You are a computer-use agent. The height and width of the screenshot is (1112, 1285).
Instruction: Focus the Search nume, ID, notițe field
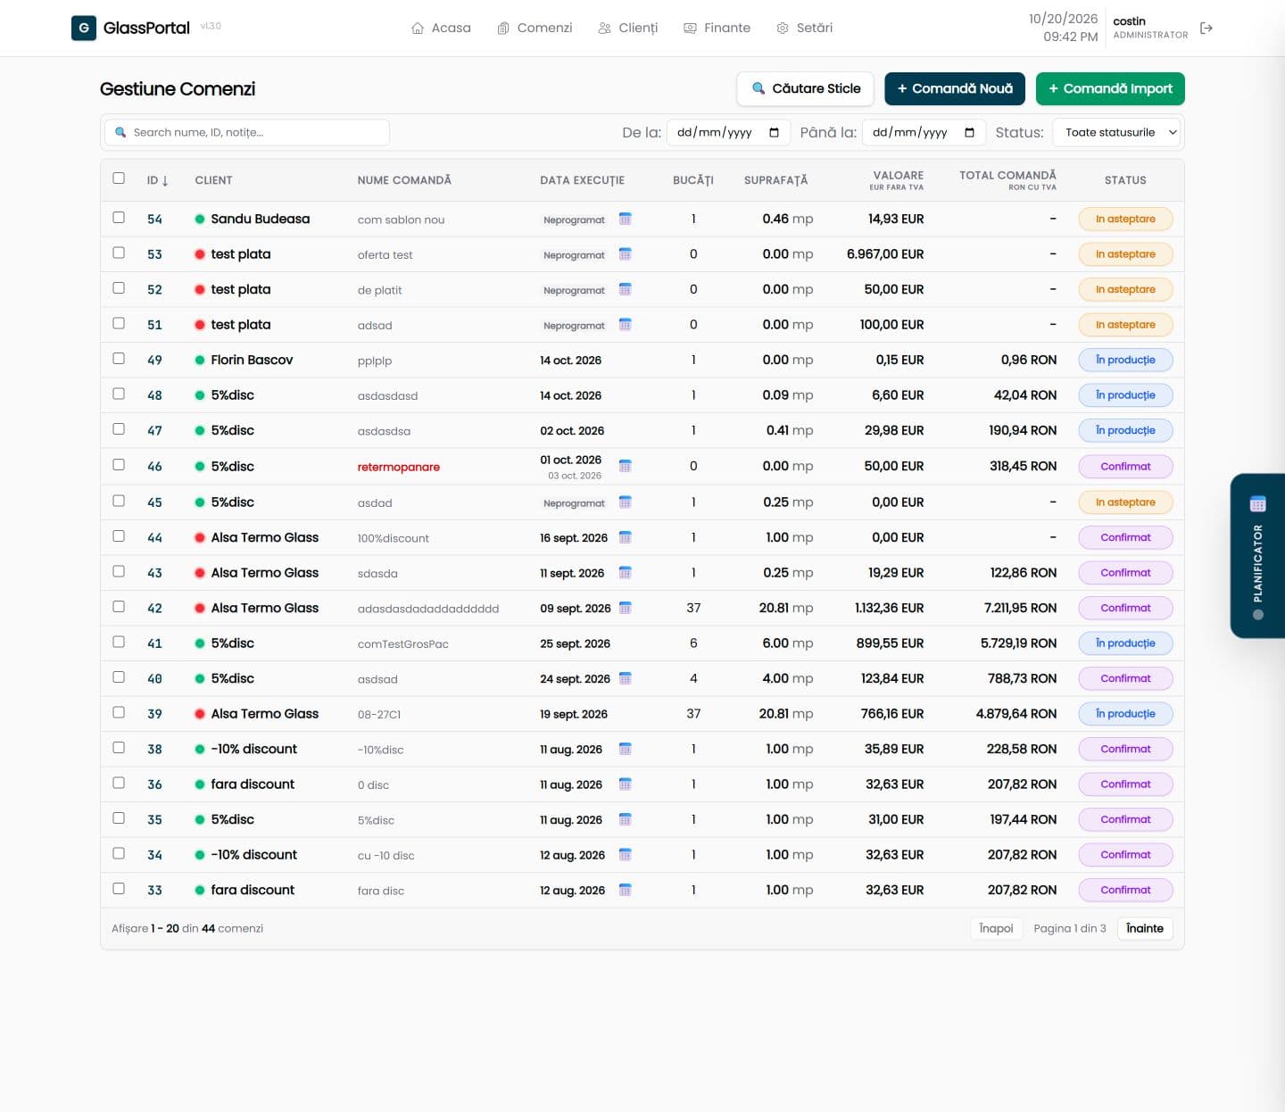coord(247,132)
